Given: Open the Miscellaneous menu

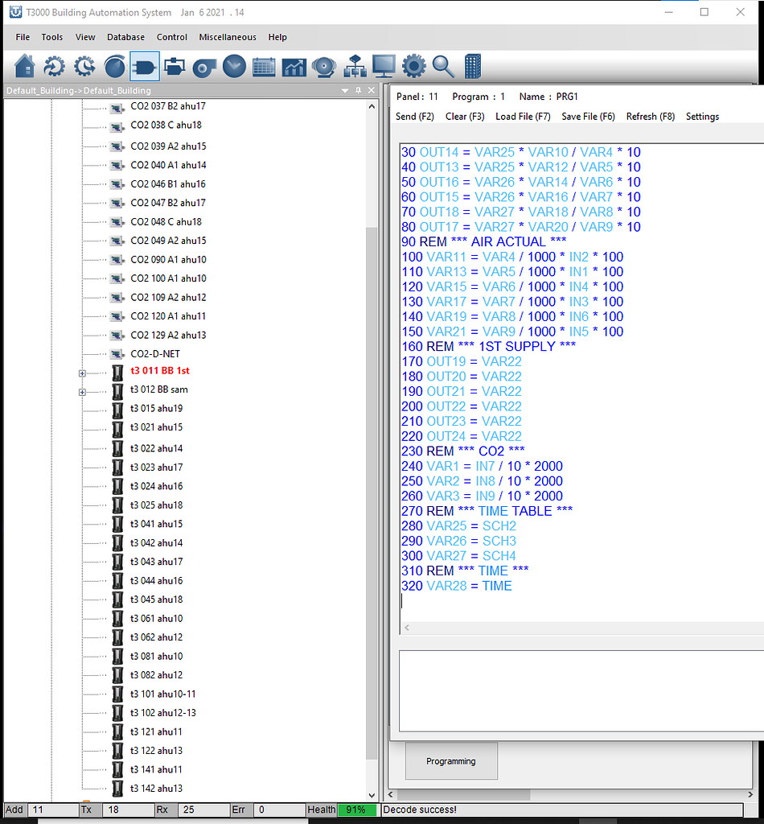Looking at the screenshot, I should (x=228, y=37).
